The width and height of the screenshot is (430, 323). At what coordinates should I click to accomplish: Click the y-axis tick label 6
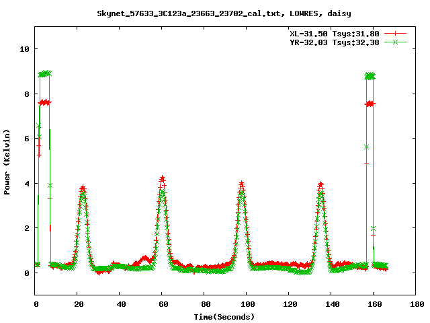[26, 139]
